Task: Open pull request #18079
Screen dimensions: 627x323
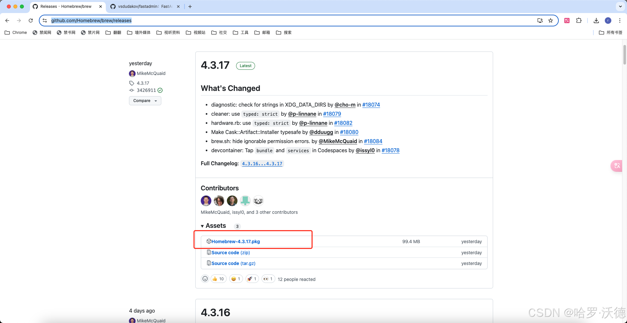Action: coord(332,114)
